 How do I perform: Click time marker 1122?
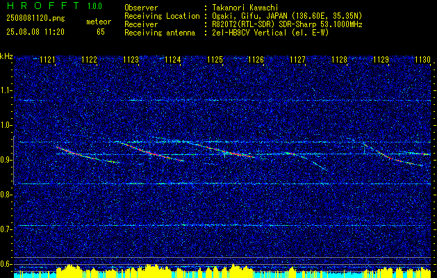point(89,60)
